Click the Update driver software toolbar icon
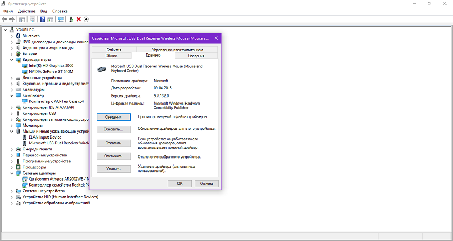This screenshot has width=453, height=241. click(x=71, y=19)
